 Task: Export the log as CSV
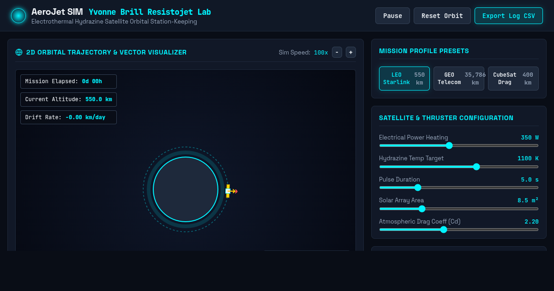pos(509,16)
